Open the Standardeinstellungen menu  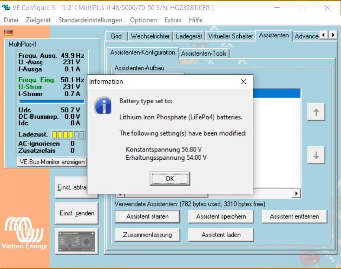point(90,20)
